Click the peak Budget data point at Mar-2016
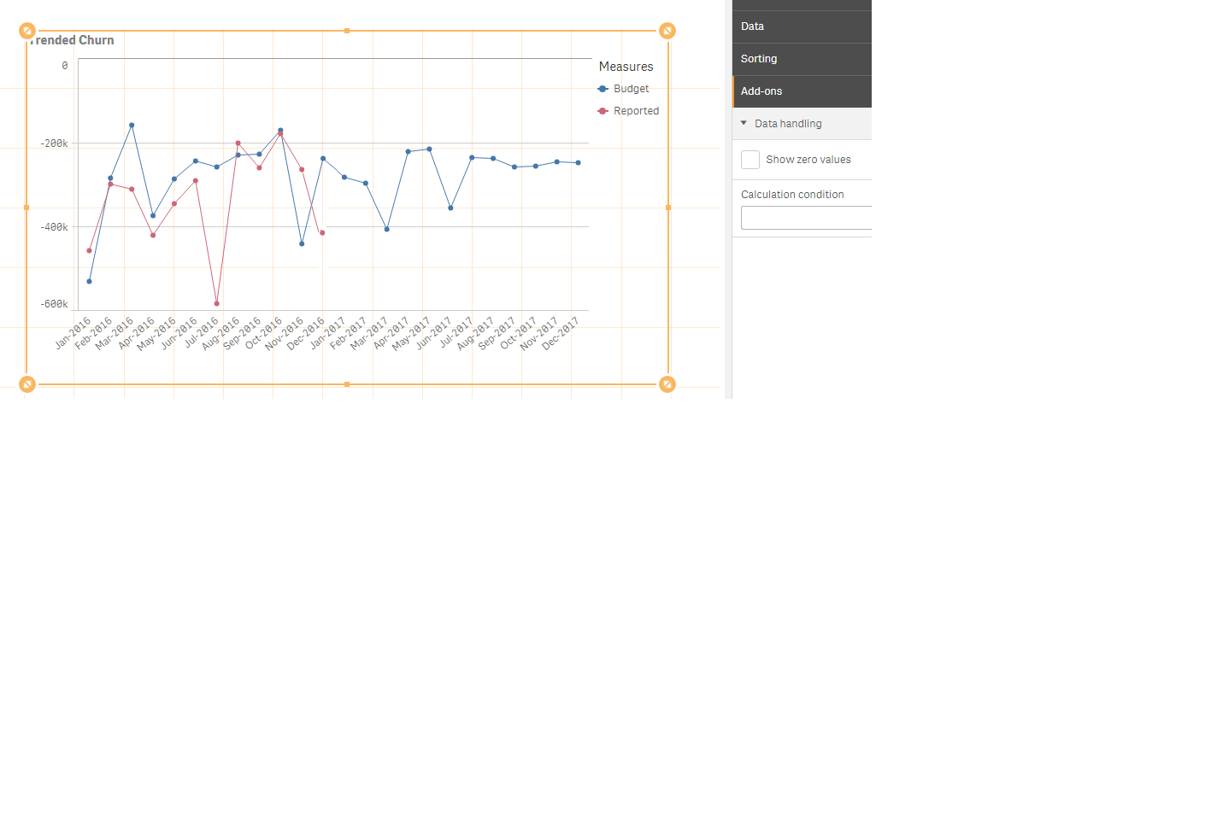 click(131, 125)
